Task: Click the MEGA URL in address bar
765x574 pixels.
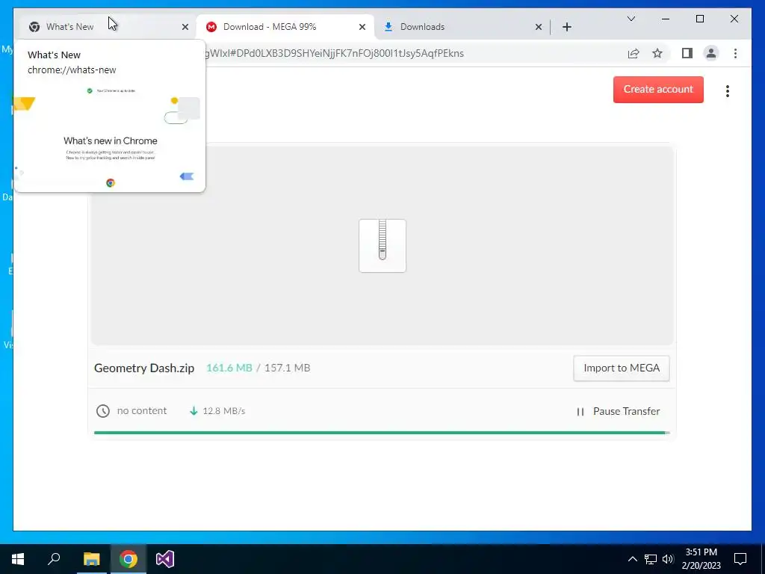Action: (x=334, y=53)
